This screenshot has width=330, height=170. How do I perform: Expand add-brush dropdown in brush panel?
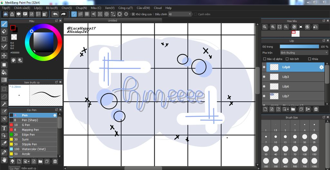(x=28, y=162)
